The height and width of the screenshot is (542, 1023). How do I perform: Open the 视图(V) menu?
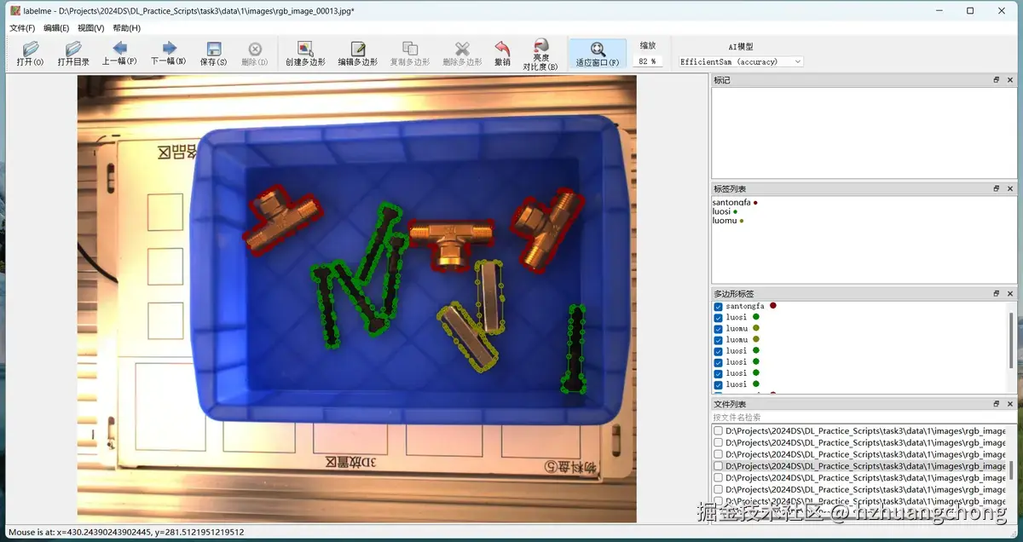(90, 28)
